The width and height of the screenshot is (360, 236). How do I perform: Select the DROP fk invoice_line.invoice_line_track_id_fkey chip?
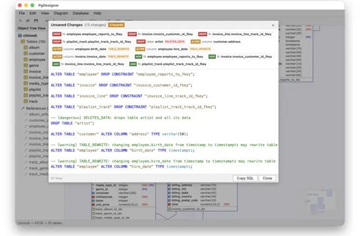point(235,34)
